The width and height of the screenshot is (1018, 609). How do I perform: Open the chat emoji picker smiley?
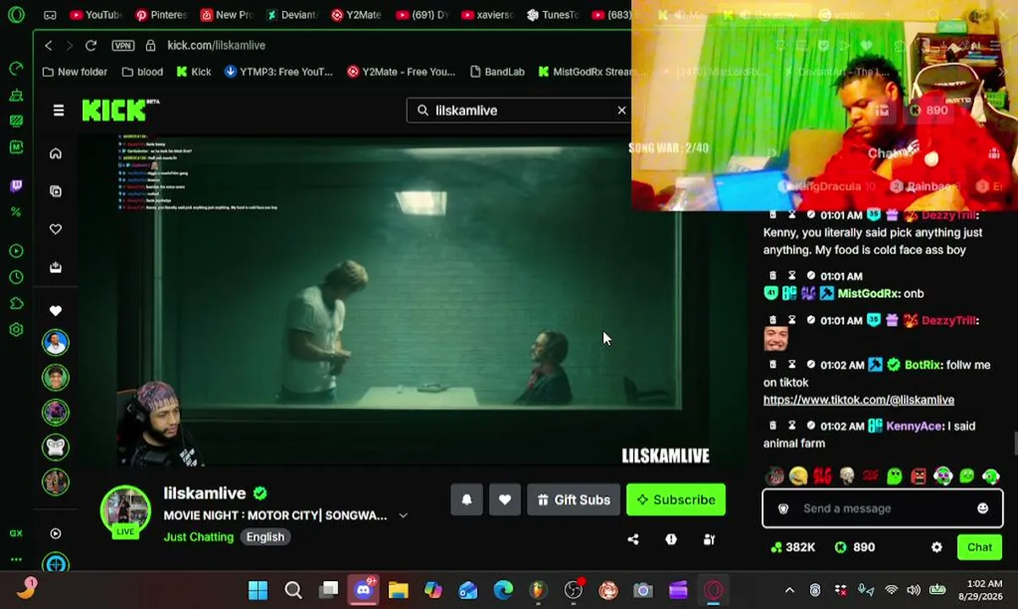tap(982, 508)
